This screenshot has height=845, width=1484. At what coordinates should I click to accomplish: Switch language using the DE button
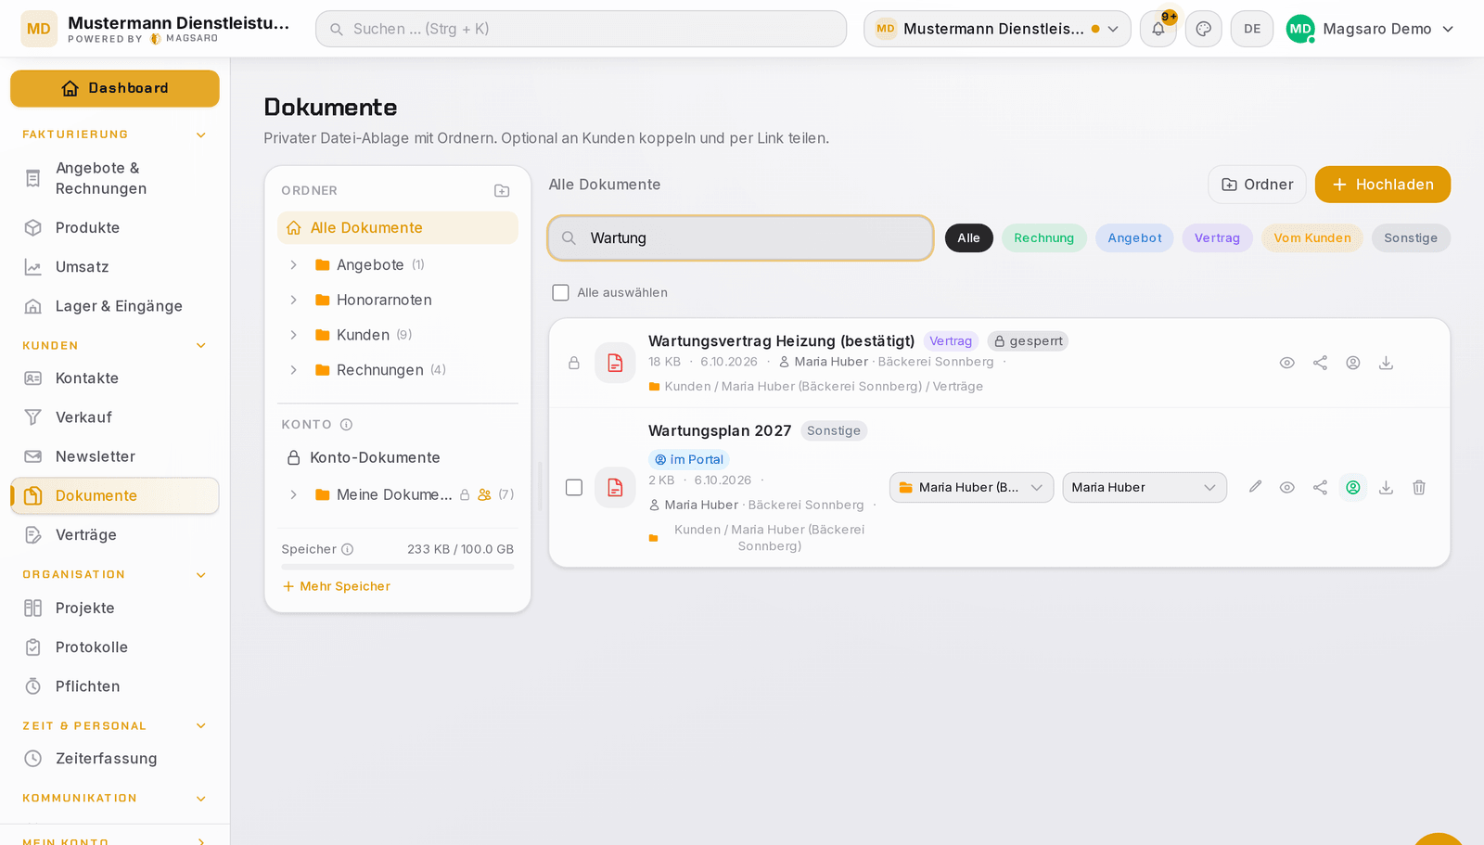1252,29
